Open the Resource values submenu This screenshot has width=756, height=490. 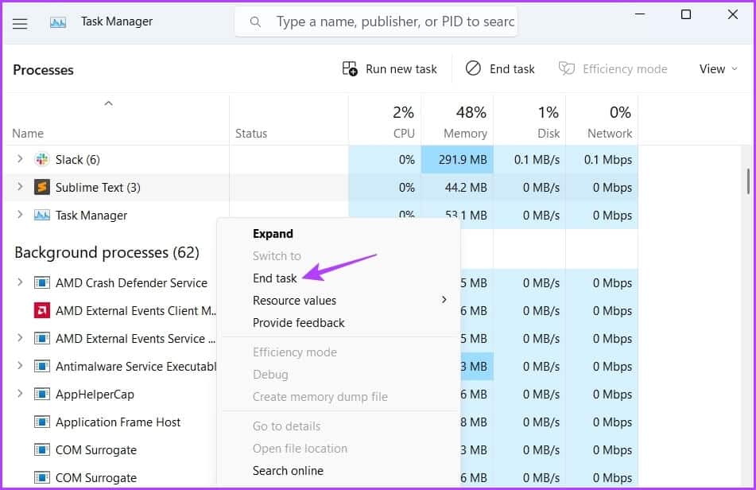[x=339, y=301]
